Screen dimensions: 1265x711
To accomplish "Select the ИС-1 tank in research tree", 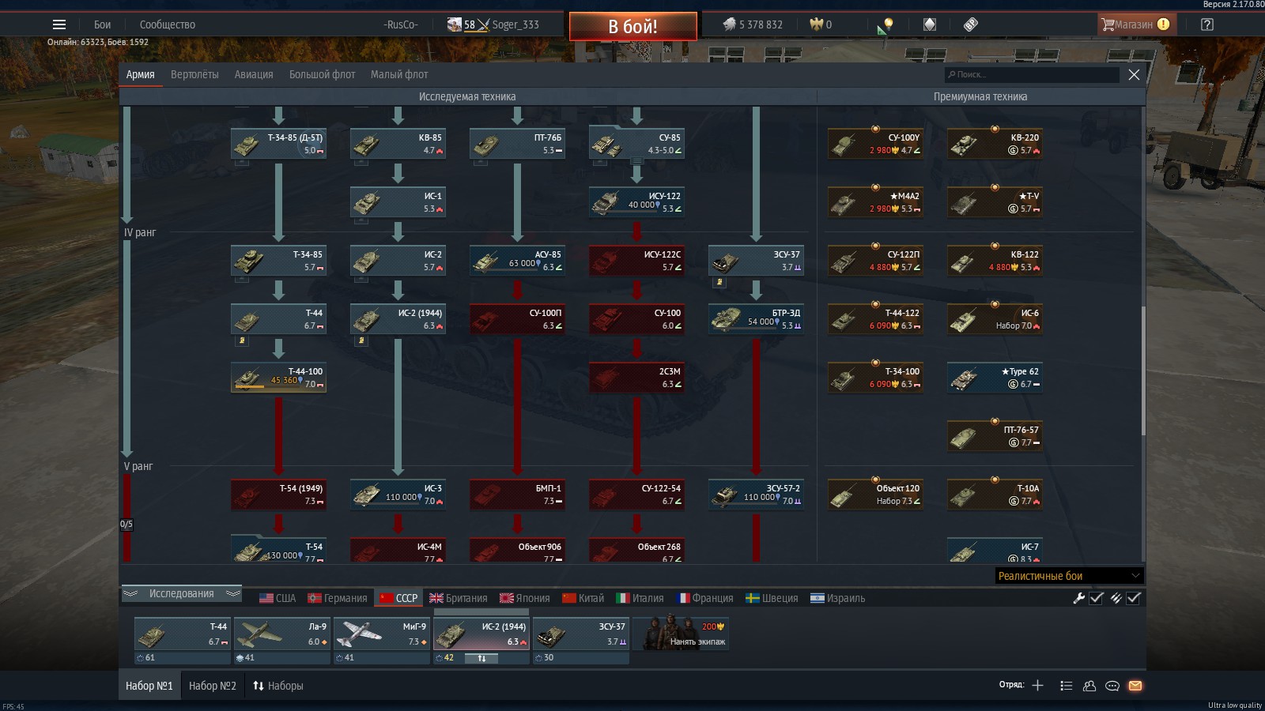I will tap(398, 202).
